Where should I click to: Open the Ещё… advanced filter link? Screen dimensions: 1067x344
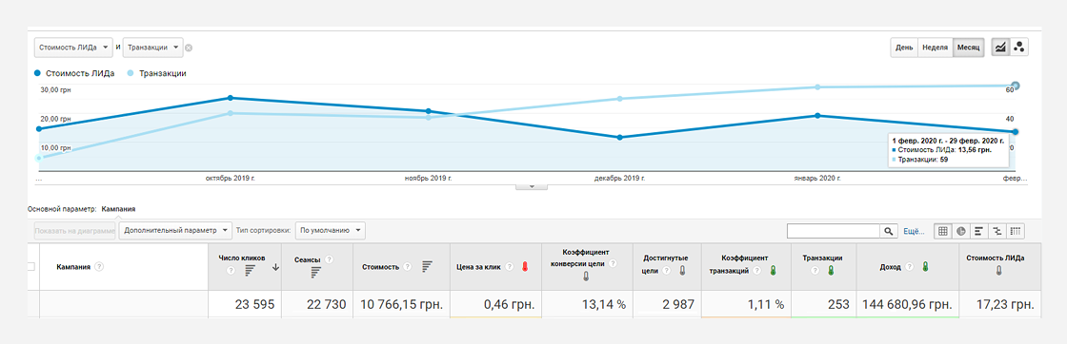coord(914,231)
